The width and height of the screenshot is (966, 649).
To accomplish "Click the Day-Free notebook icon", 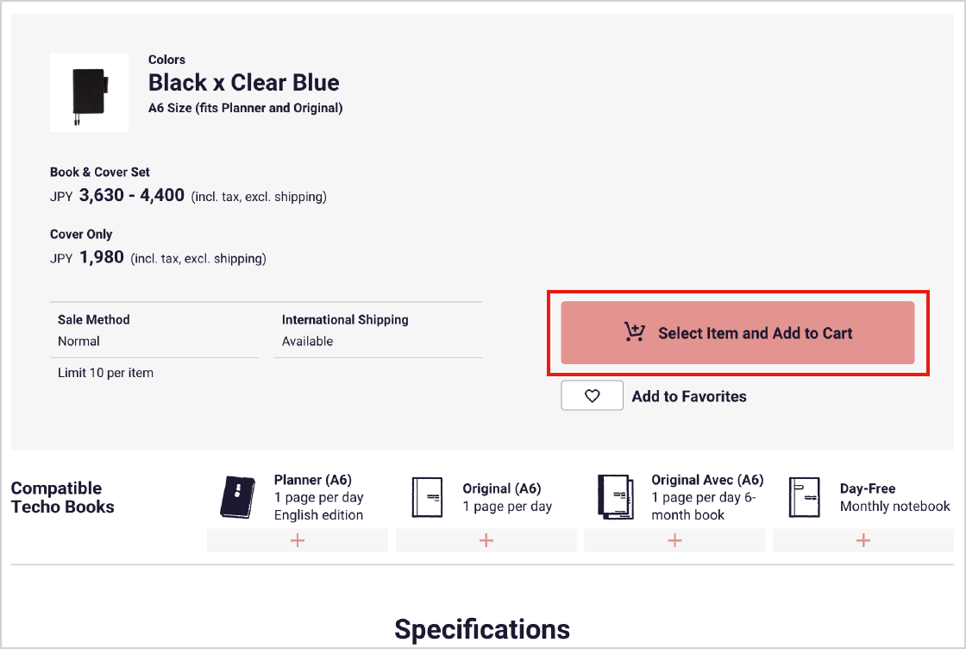I will pyautogui.click(x=804, y=497).
